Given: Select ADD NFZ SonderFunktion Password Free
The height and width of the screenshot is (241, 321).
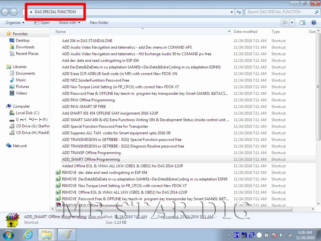Looking at the screenshot, I should tap(96, 80).
